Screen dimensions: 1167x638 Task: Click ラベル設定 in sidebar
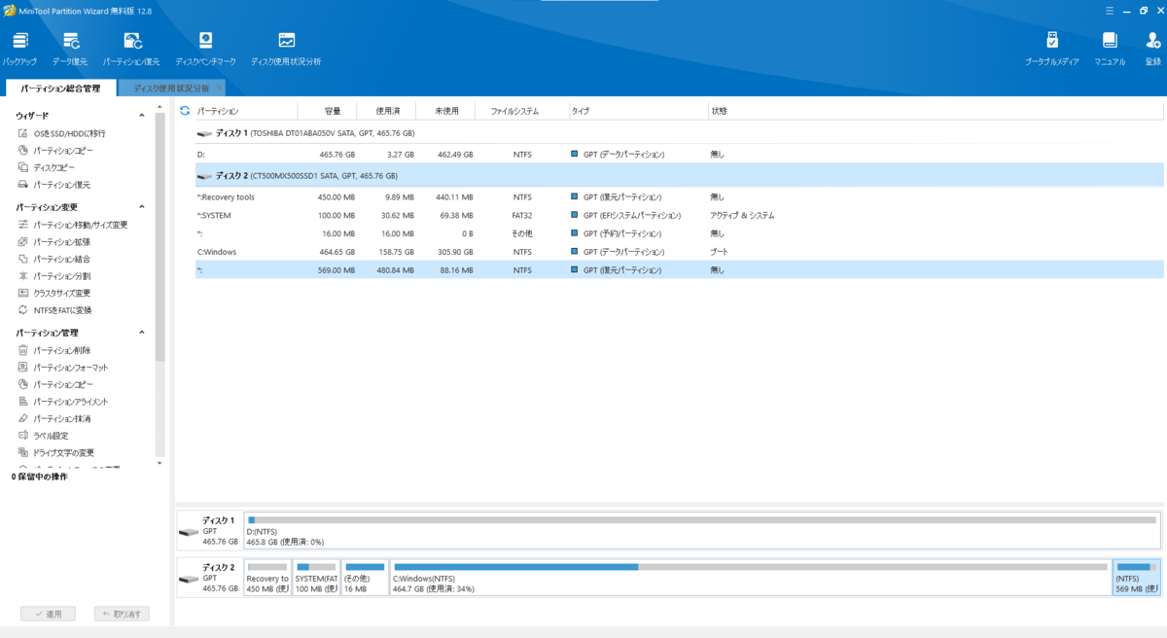[x=43, y=436]
